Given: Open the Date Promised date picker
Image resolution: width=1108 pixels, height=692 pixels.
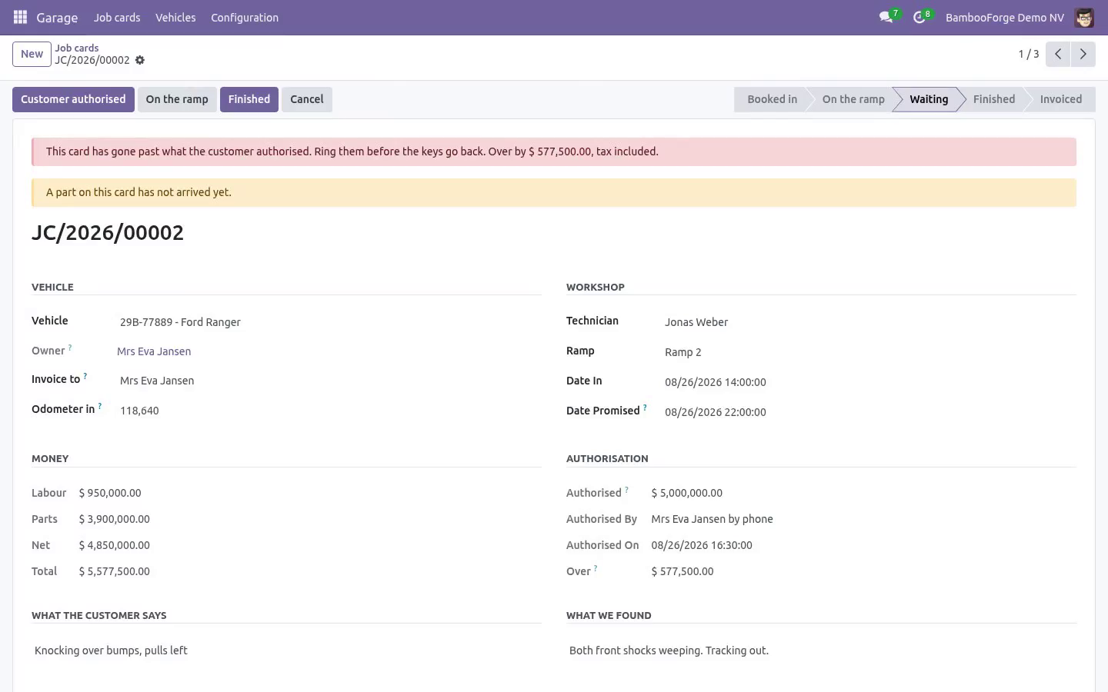Looking at the screenshot, I should [x=869, y=412].
